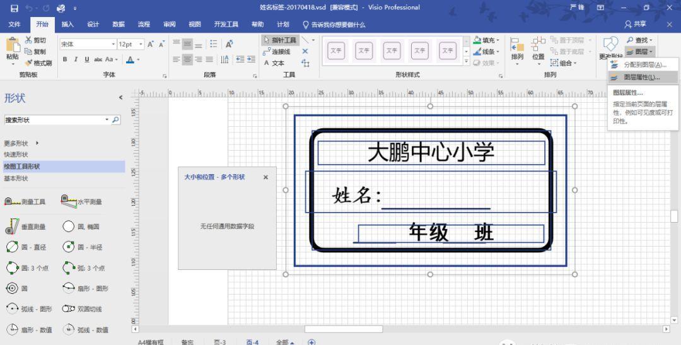Expand the 填充 fill dropdown
This screenshot has height=345, width=681.
pyautogui.click(x=498, y=40)
